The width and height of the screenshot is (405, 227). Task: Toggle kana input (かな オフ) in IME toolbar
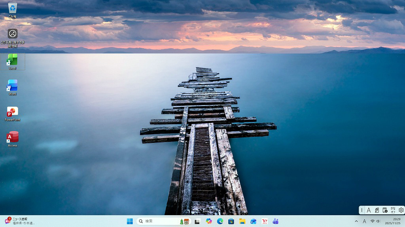[x=393, y=210]
